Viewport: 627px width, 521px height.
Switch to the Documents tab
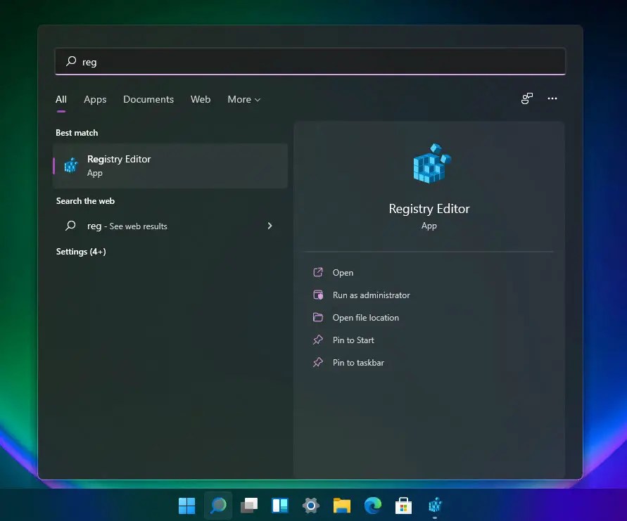(148, 99)
